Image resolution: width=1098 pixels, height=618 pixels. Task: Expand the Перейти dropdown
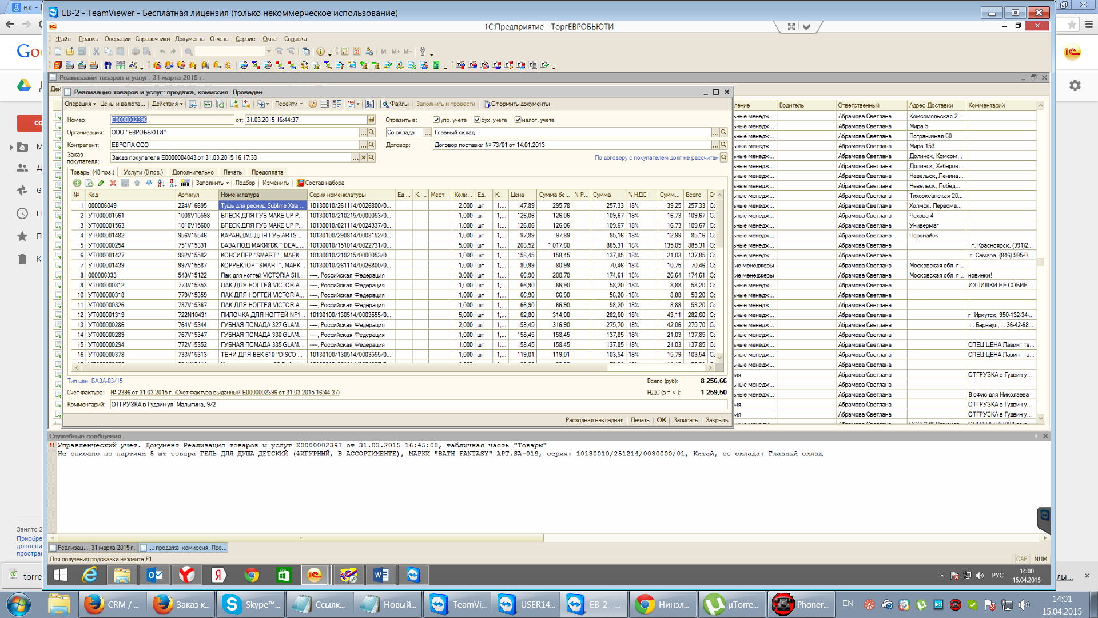pyautogui.click(x=288, y=104)
